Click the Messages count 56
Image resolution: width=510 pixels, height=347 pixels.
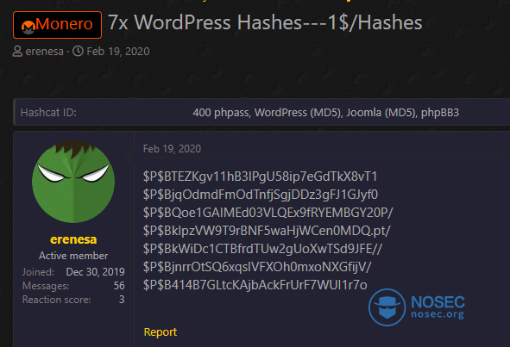pyautogui.click(x=119, y=286)
